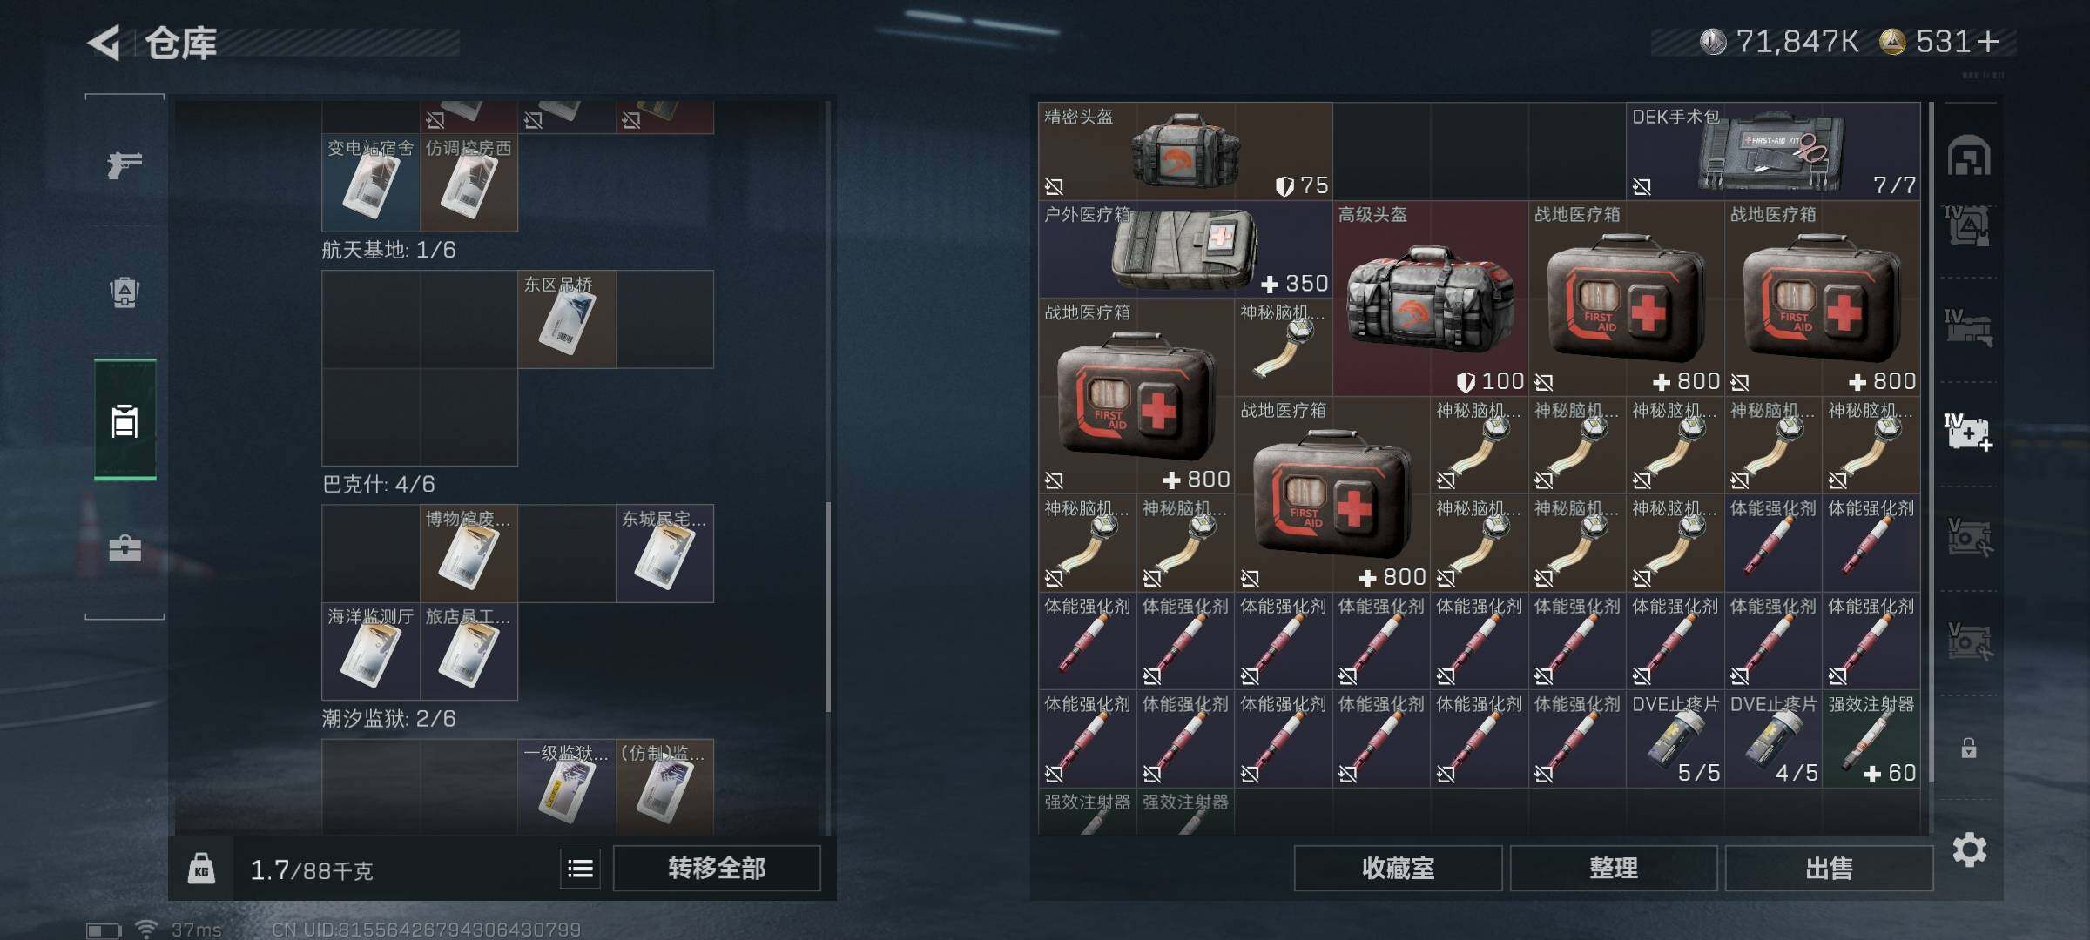Click the plus beside 531 gold currency
2090x940 pixels.
1988,41
